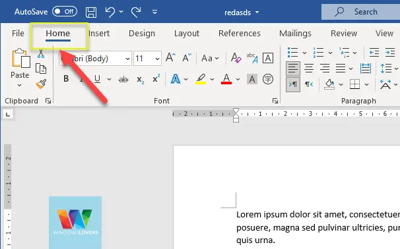This screenshot has width=400, height=249.
Task: Click Increase Indent icon
Action: [390, 53]
